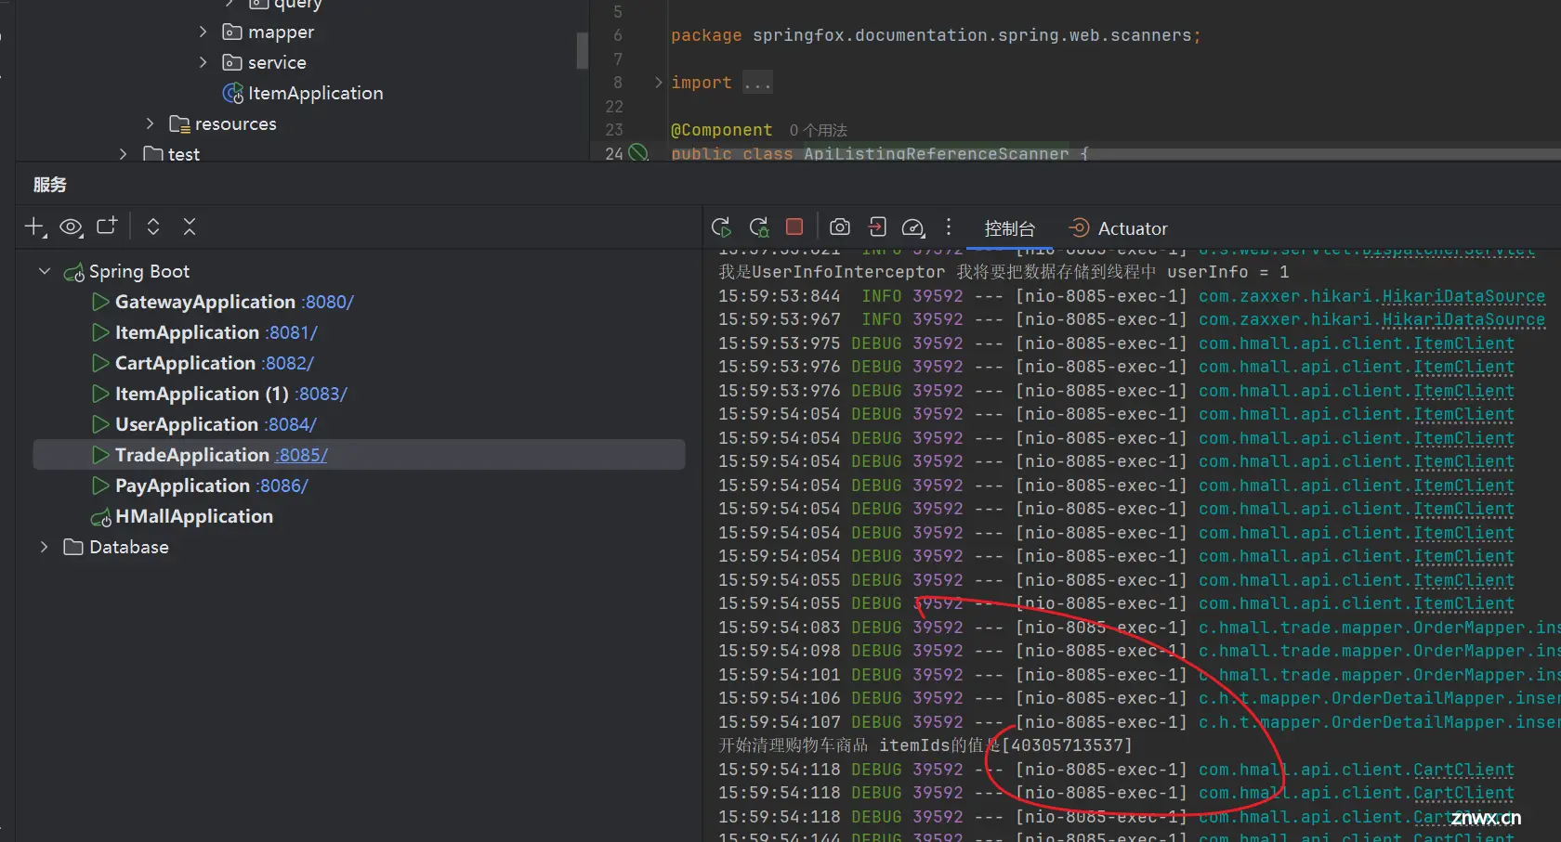This screenshot has height=842, width=1561.
Task: Click the 0 个用法 usages hint
Action: point(819,130)
